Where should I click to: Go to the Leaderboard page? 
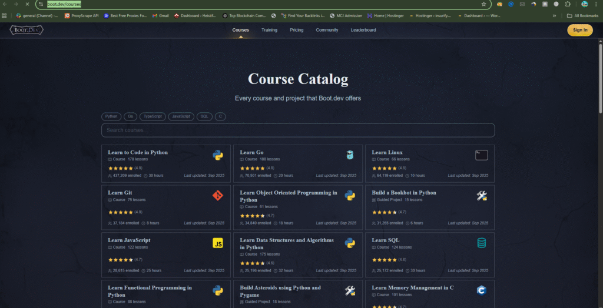point(363,30)
